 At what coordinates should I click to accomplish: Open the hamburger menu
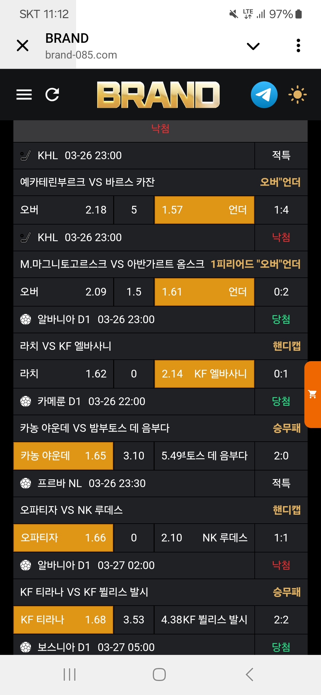24,95
